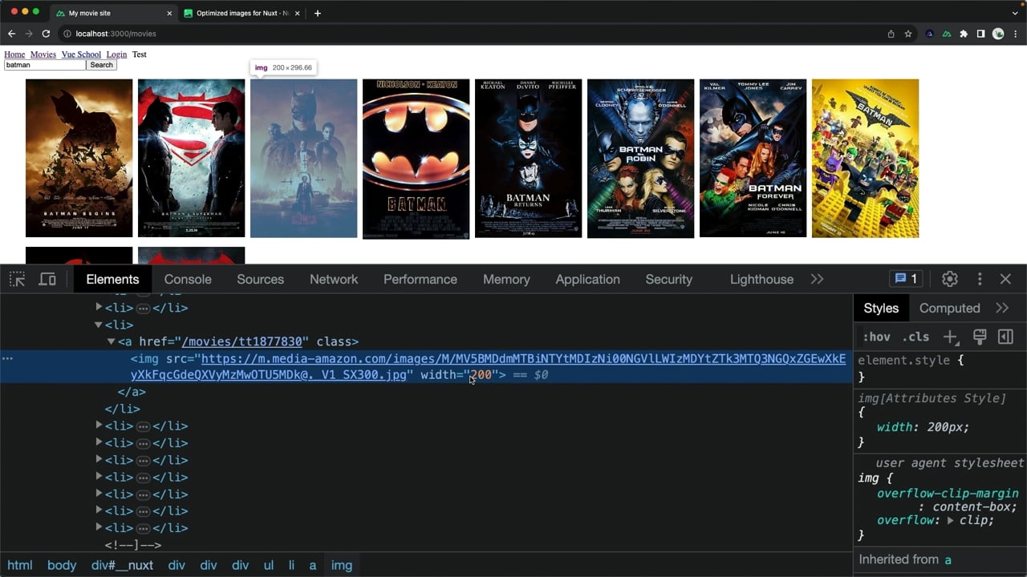Open the Chrome profile avatar
This screenshot has width=1027, height=577.
pos(998,34)
